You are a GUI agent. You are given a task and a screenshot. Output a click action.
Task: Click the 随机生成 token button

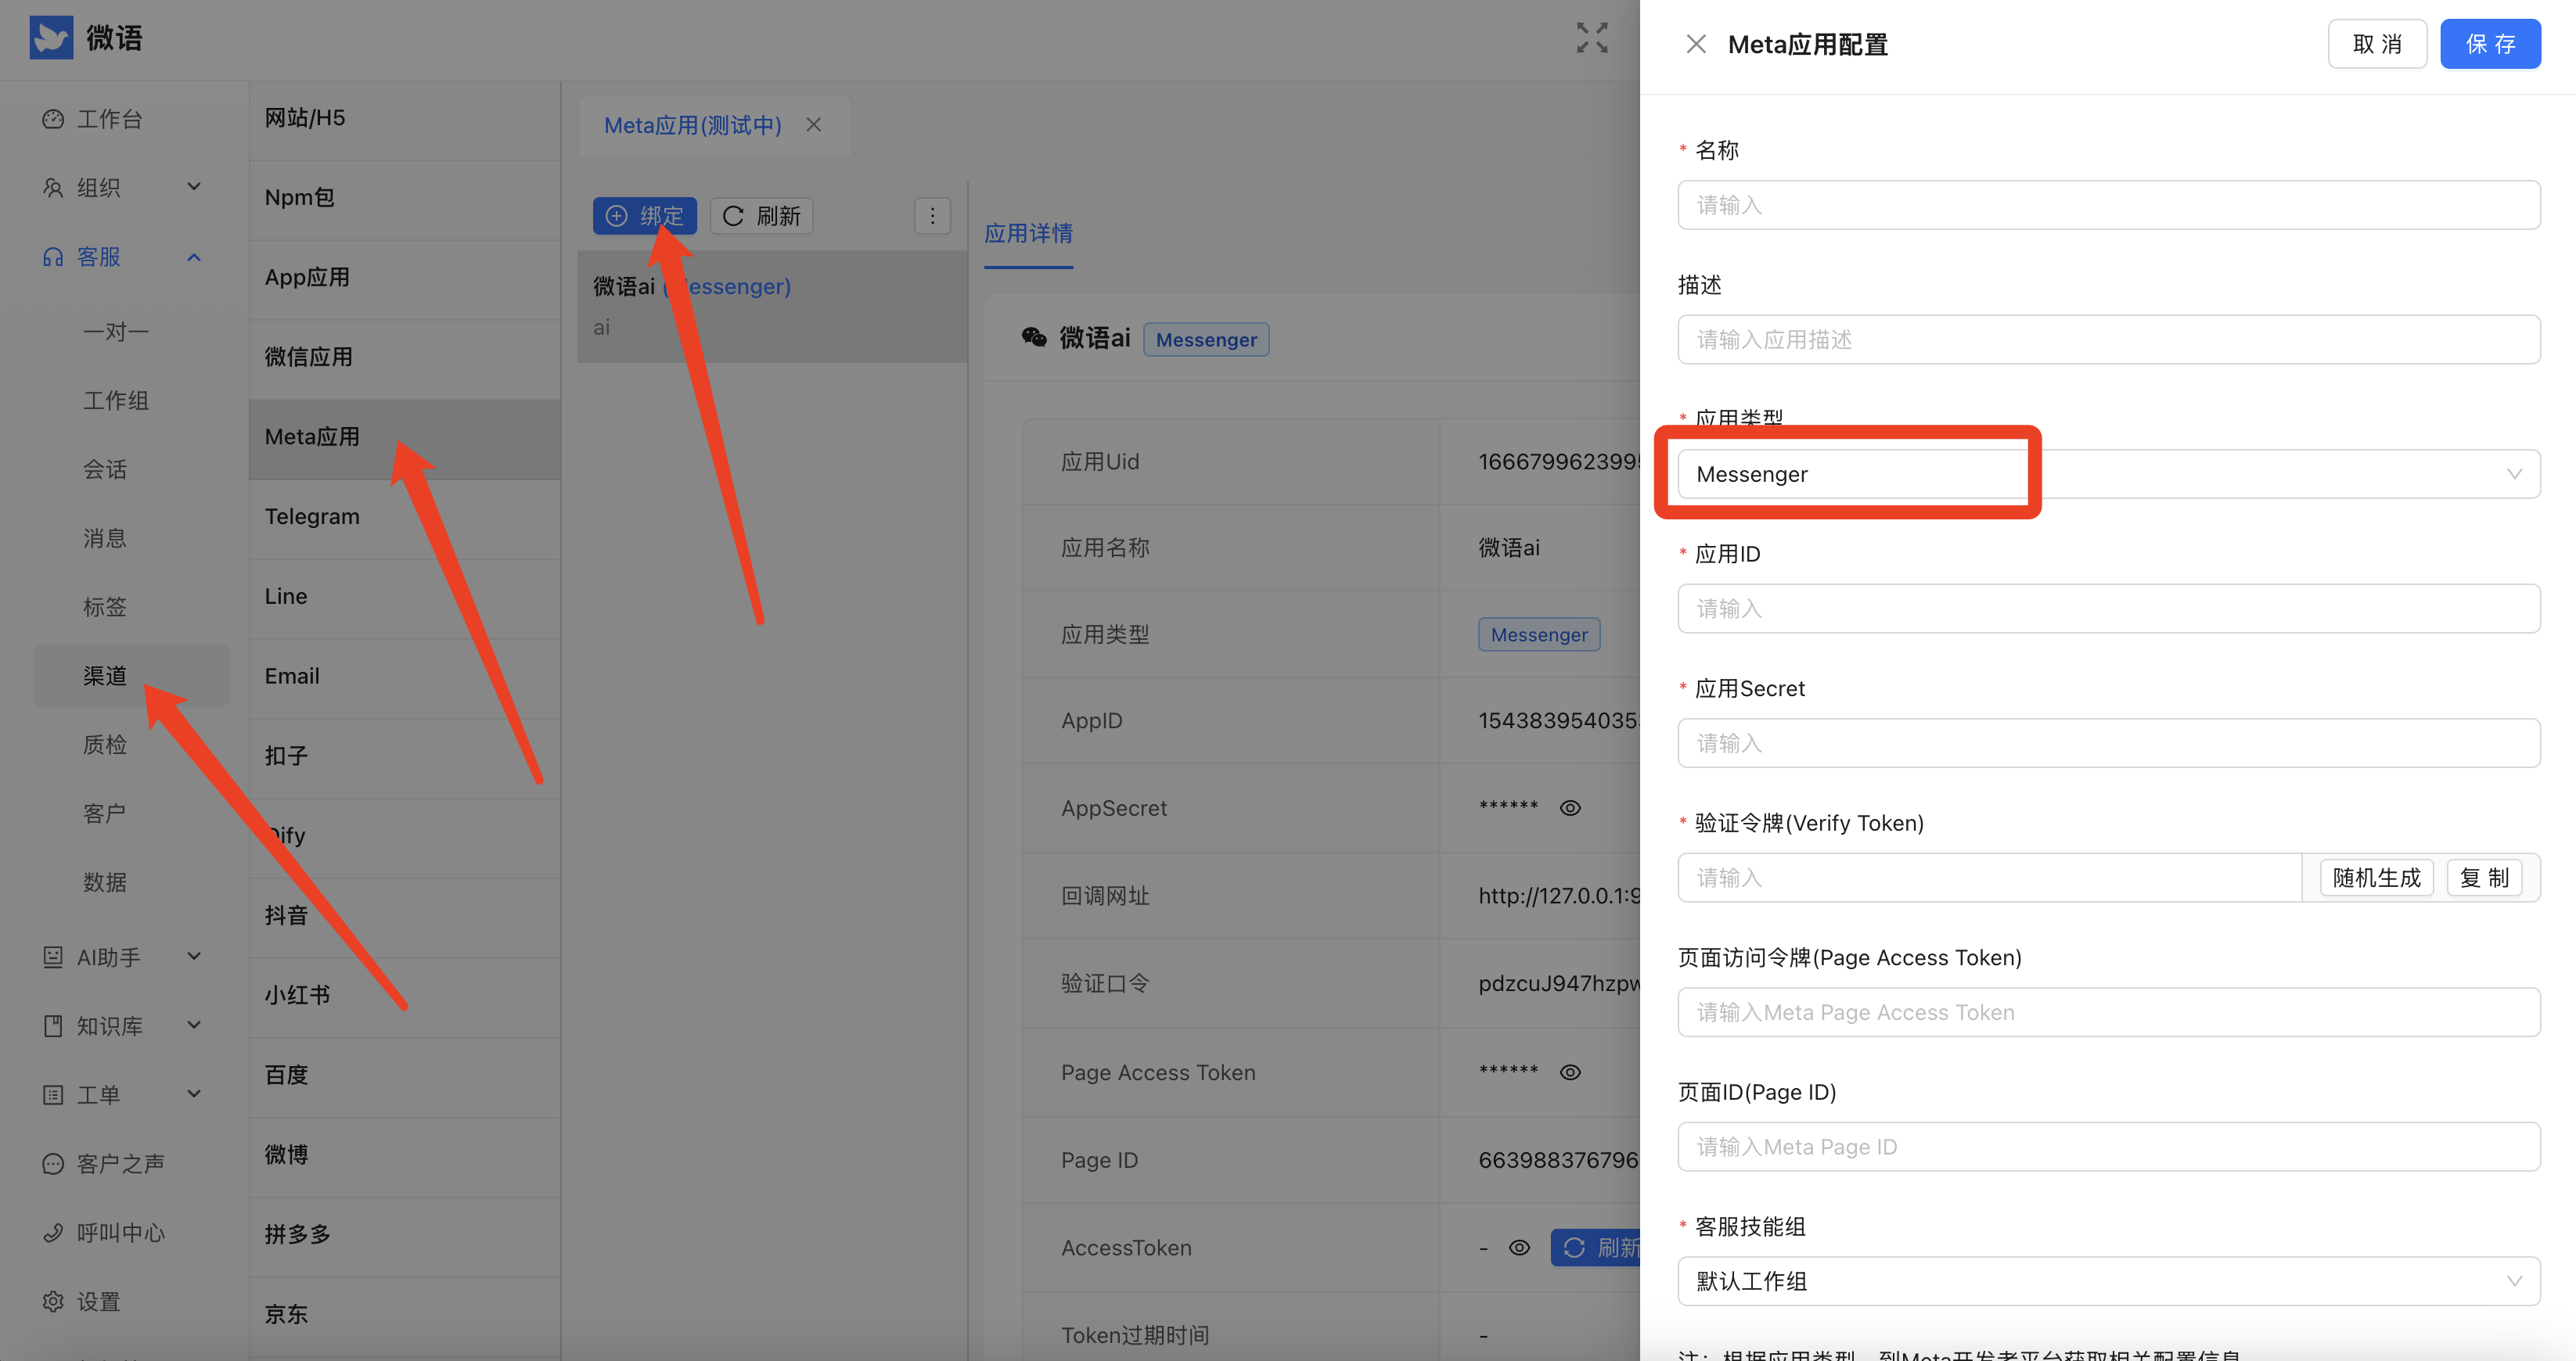coord(2376,878)
